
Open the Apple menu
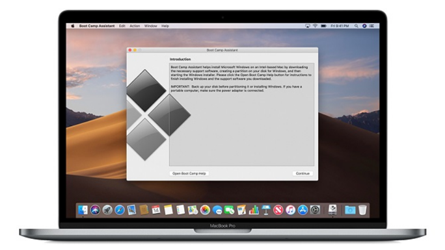click(x=73, y=26)
